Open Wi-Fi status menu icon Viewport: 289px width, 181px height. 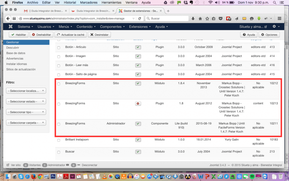[210, 3]
